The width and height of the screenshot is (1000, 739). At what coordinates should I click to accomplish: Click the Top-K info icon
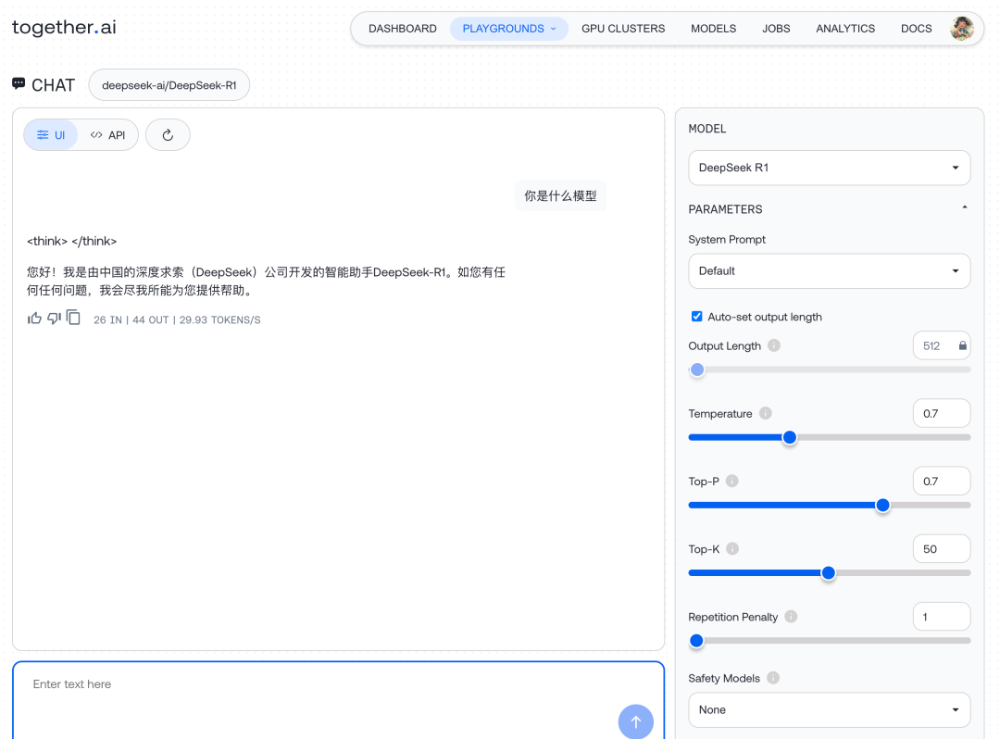point(732,548)
